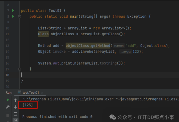Click 'Method' type on line 13

click(44, 46)
